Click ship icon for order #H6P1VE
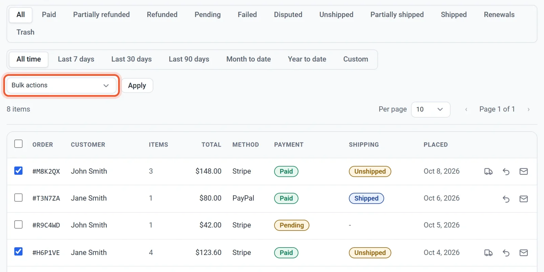This screenshot has width=544, height=272. coord(488,253)
